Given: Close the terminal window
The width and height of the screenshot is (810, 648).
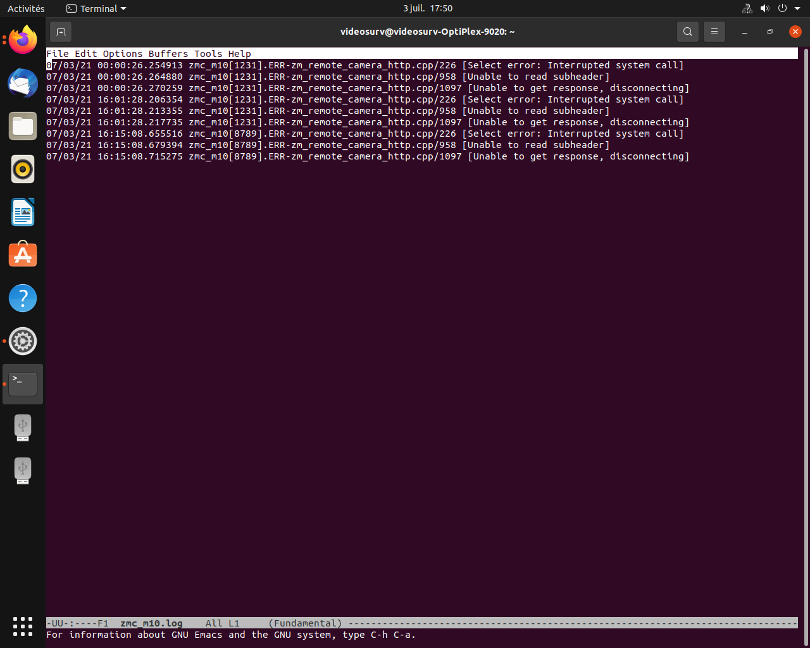Looking at the screenshot, I should click(x=795, y=32).
